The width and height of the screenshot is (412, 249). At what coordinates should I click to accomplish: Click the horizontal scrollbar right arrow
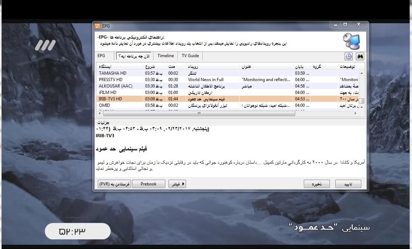click(356, 114)
